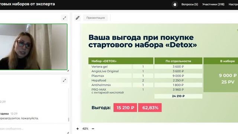Image resolution: width=238 pixels, height=134 pixels.
Task: Click the Plasmax product name
Action: point(98,76)
